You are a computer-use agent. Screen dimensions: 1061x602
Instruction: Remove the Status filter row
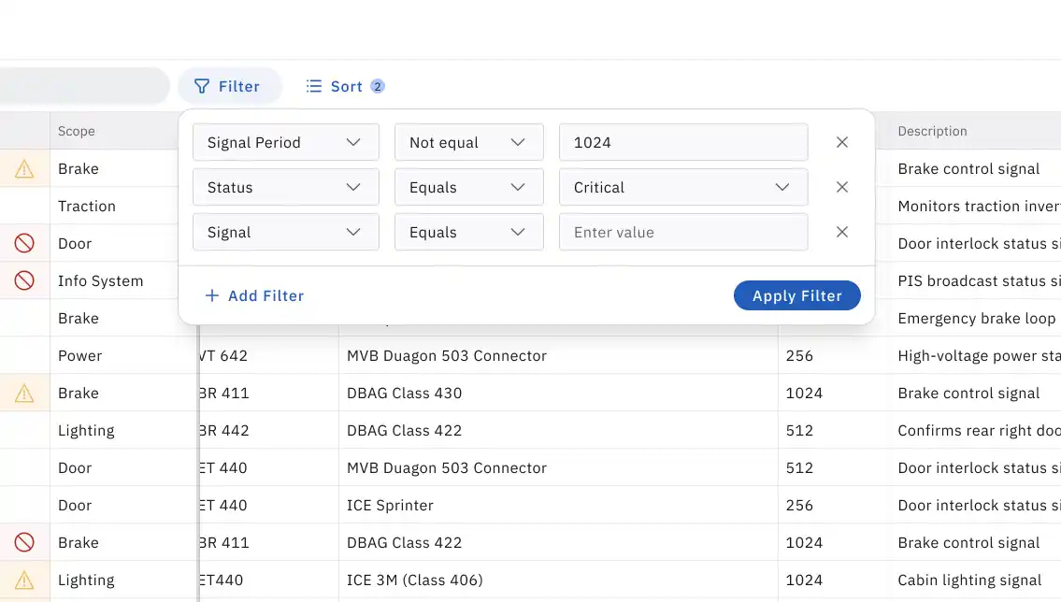(841, 187)
